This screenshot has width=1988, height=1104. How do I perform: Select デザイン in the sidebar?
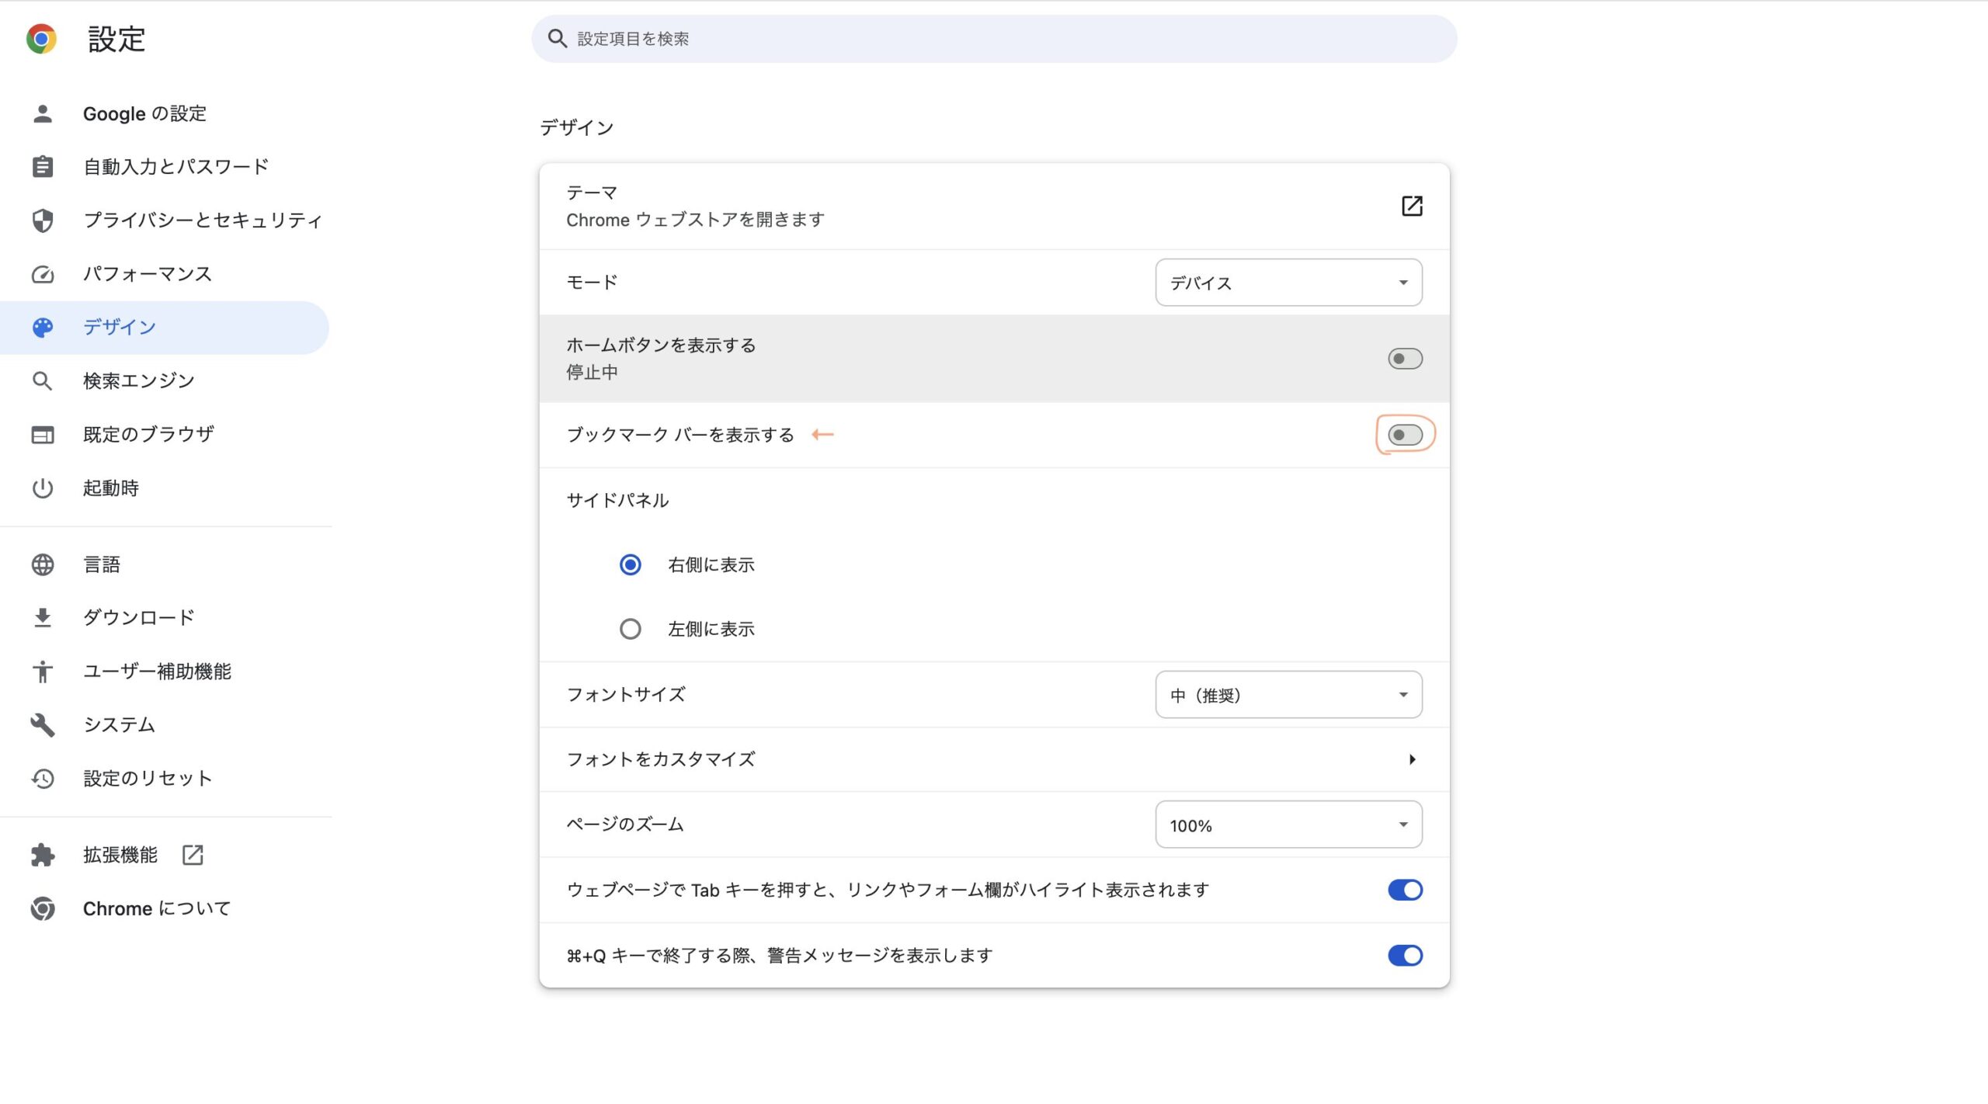point(165,328)
